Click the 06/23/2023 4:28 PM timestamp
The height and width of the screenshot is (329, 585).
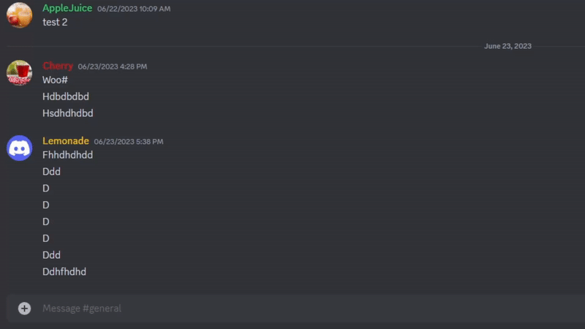point(113,67)
